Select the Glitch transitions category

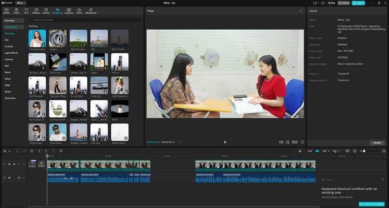[8, 92]
